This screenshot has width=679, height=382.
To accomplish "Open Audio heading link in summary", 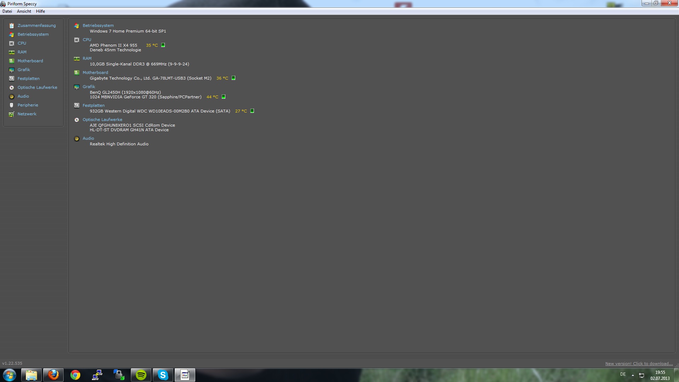I will click(x=88, y=138).
